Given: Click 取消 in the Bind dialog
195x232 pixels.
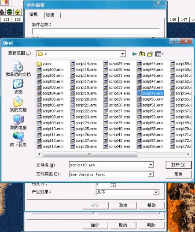Looking at the screenshot, I should click(179, 174).
